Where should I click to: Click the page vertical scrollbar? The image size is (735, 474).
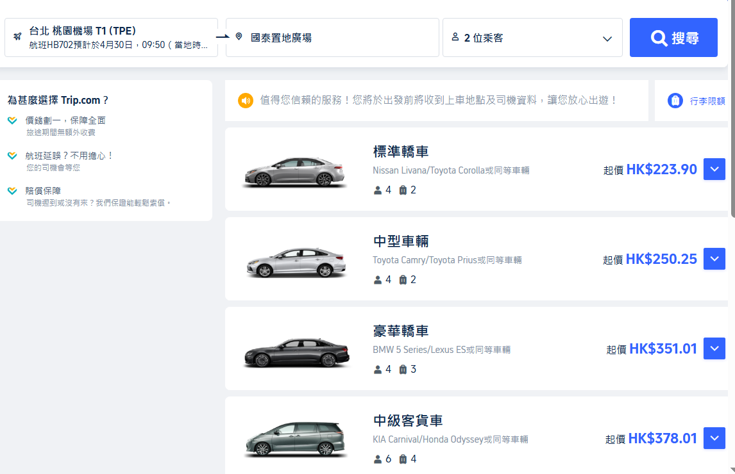pyautogui.click(x=732, y=128)
